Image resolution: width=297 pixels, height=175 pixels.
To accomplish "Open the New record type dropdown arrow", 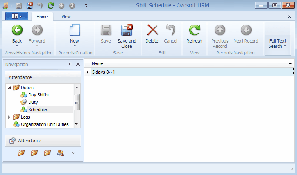I will click(x=75, y=46).
